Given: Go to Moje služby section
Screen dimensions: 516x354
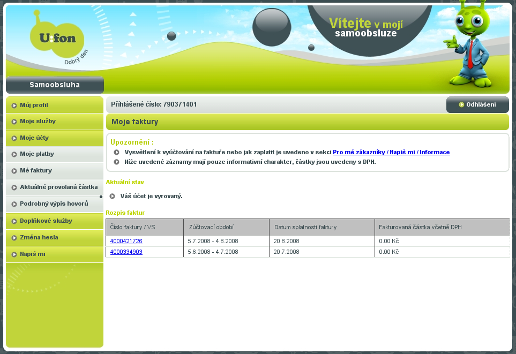Looking at the screenshot, I should tap(55, 122).
